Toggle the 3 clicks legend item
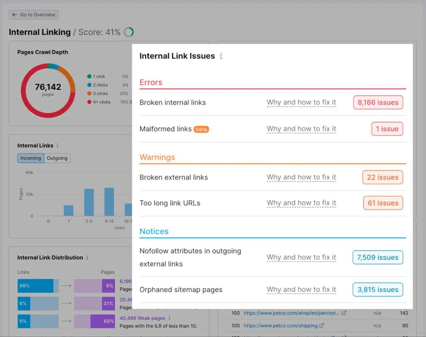Viewport: 426px width, 337px height. coord(99,93)
